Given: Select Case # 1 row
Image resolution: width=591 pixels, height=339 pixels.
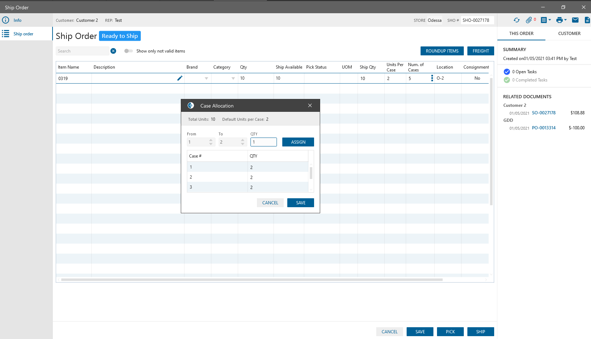Looking at the screenshot, I should pyautogui.click(x=248, y=167).
